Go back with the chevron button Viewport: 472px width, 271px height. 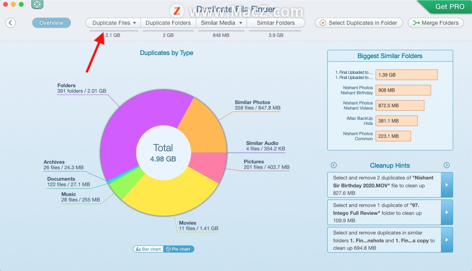pyautogui.click(x=11, y=23)
